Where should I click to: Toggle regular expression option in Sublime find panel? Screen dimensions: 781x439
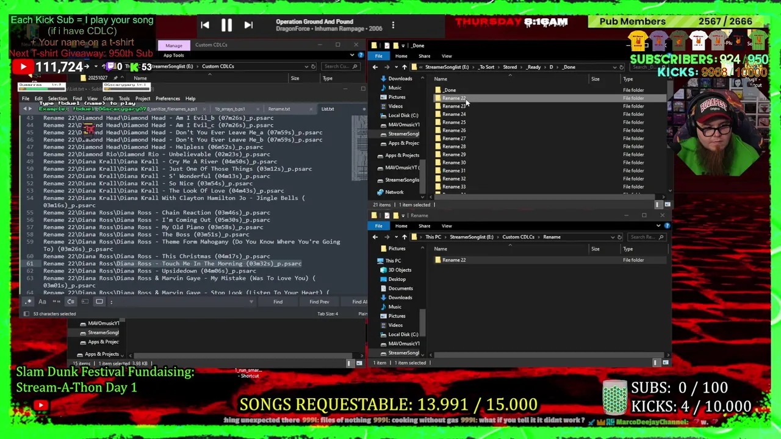[x=28, y=302]
